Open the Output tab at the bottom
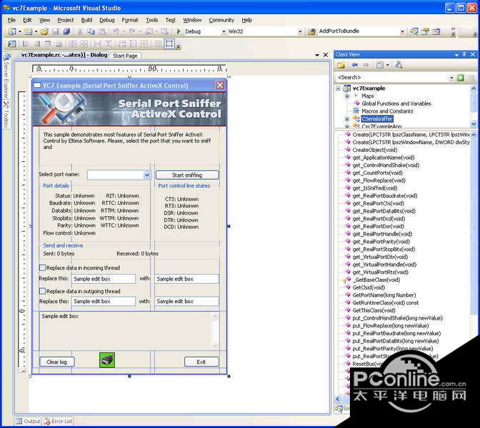 28,422
